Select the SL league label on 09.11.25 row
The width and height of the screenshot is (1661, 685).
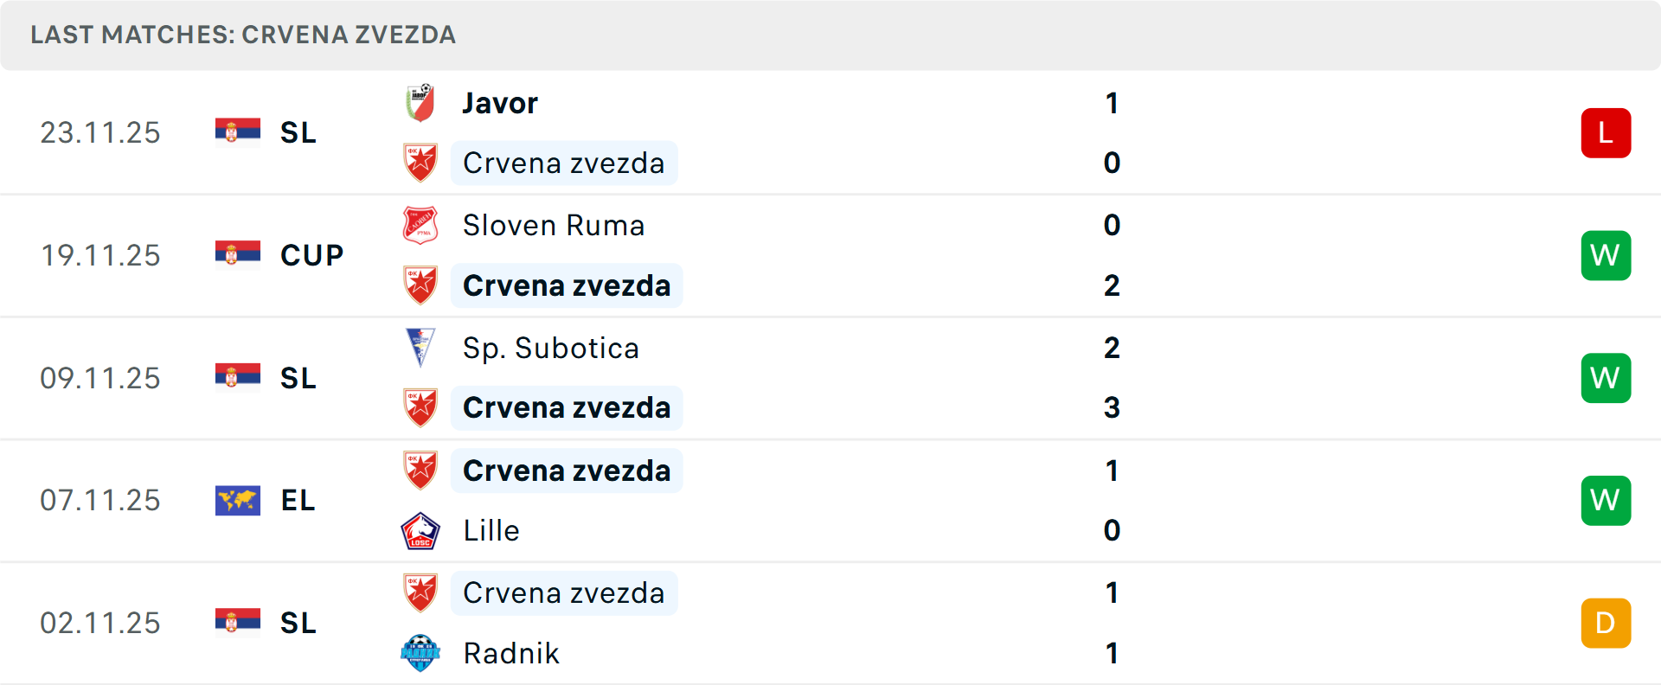[298, 378]
